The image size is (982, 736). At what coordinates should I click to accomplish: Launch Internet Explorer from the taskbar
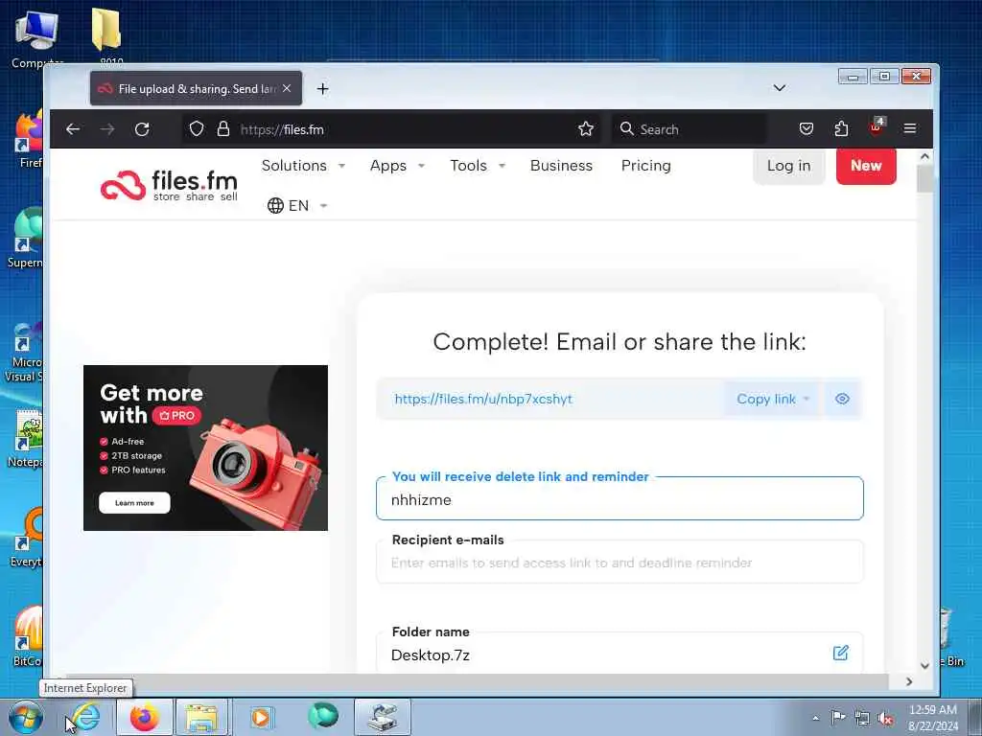85,717
